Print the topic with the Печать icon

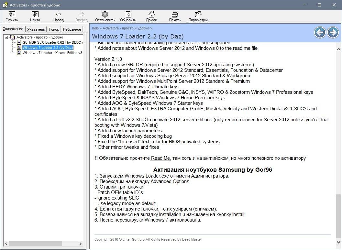click(175, 15)
